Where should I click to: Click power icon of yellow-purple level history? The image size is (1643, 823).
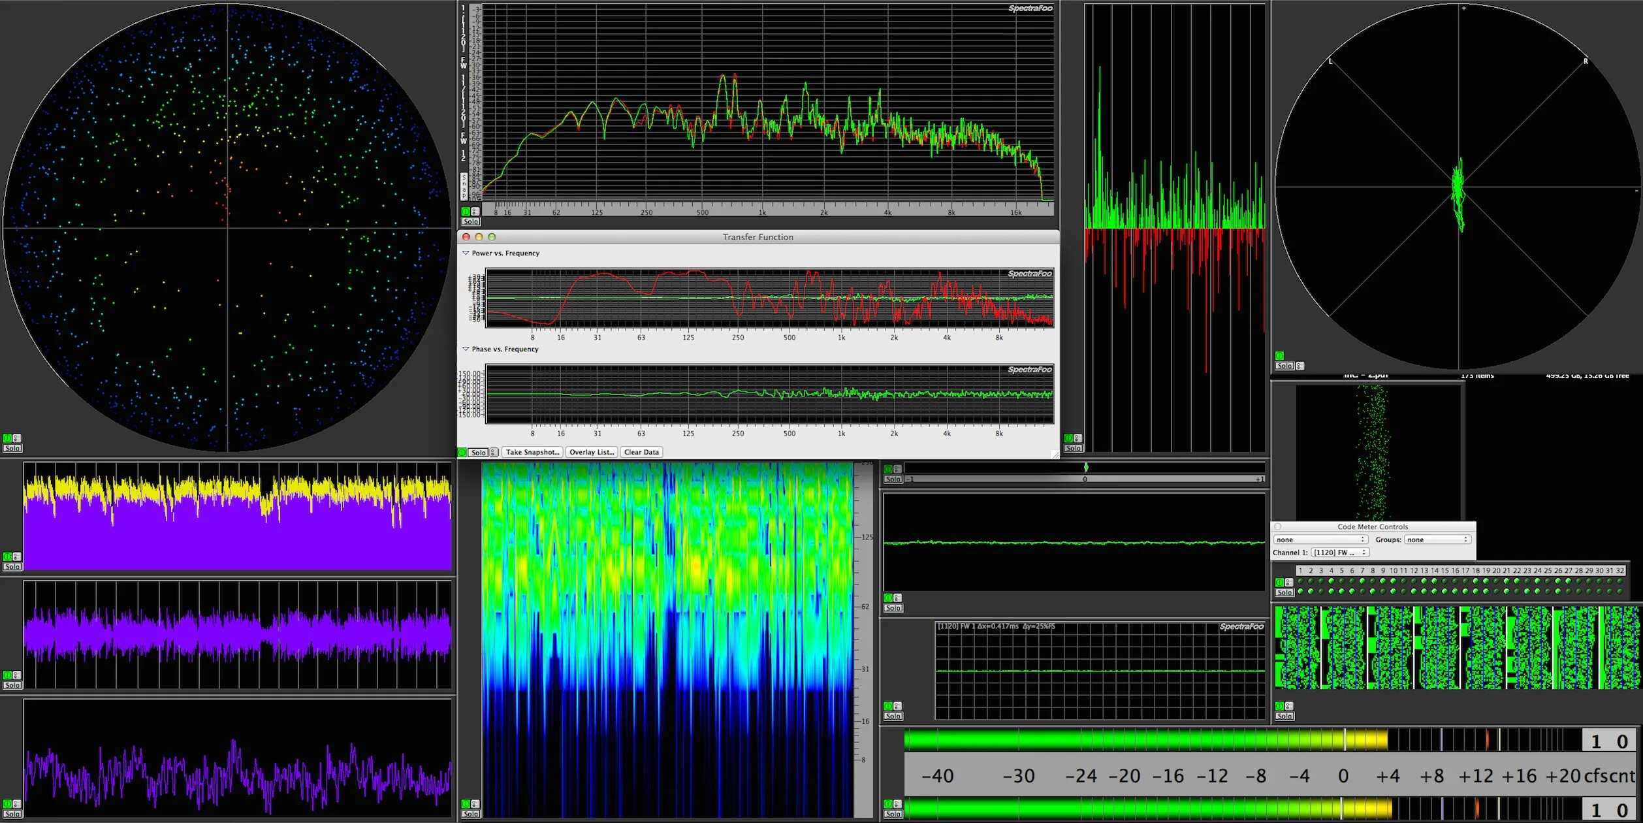[7, 557]
